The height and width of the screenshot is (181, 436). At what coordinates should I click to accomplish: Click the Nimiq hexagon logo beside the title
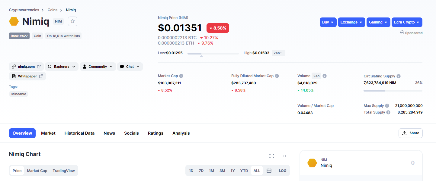tap(14, 21)
